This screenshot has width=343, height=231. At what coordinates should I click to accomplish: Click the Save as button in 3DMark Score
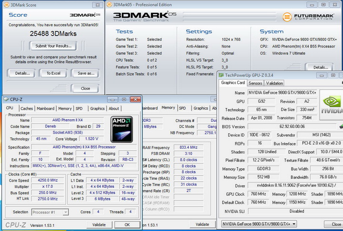pos(86,73)
